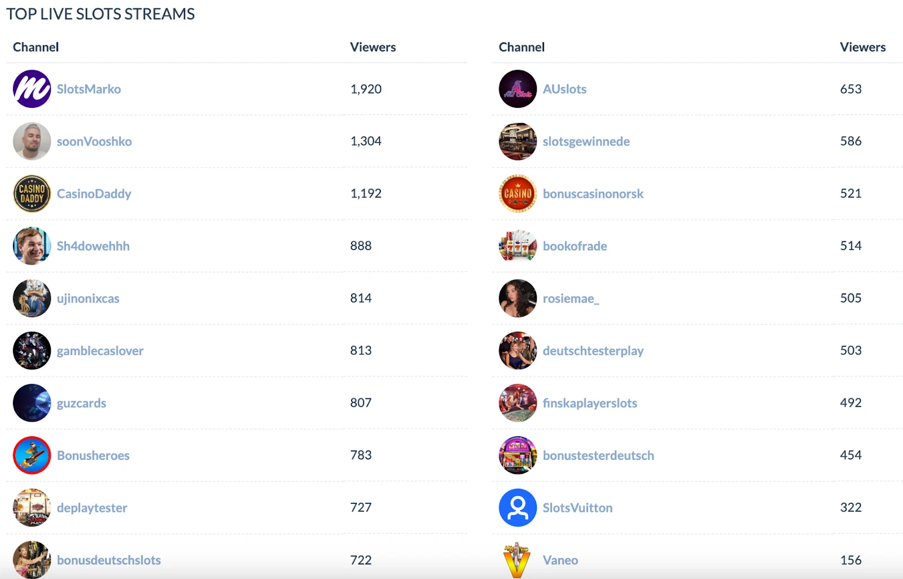Open the CasinoDaddy logo avatar
Screen dimensions: 903x579
tap(32, 194)
